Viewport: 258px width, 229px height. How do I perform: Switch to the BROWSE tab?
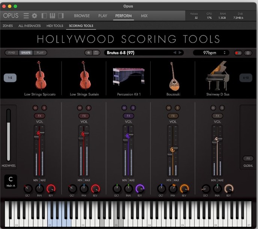[x=82, y=16]
